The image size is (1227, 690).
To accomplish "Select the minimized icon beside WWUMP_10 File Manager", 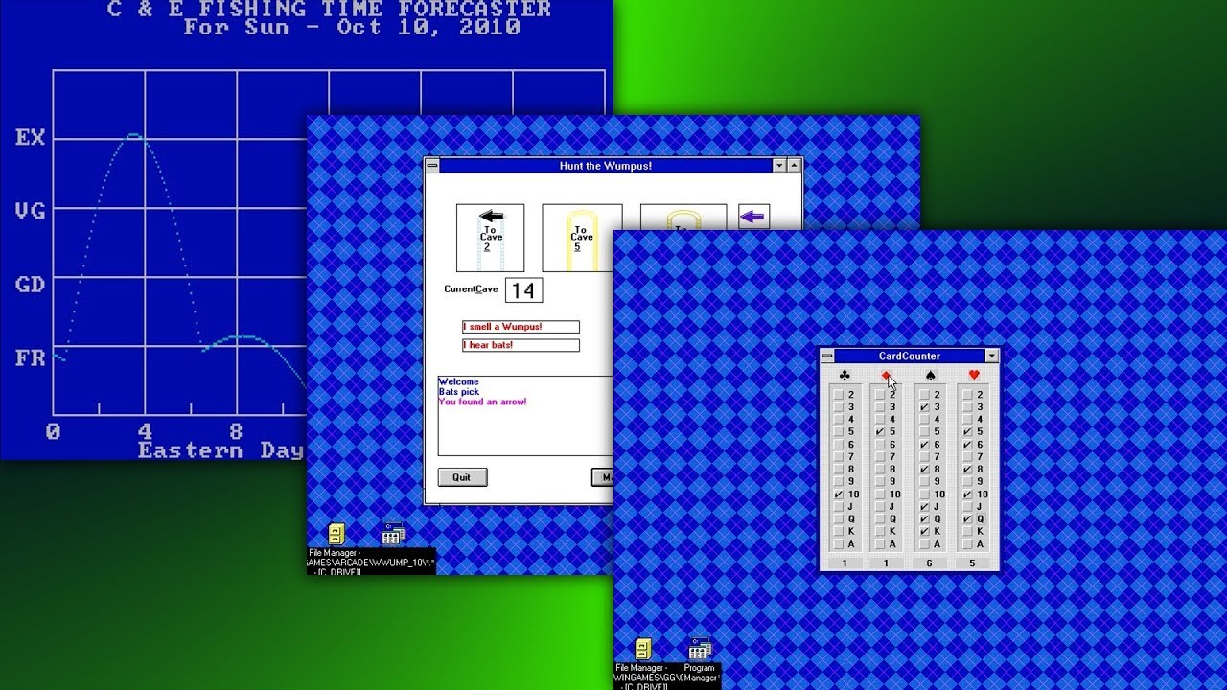I will (393, 534).
